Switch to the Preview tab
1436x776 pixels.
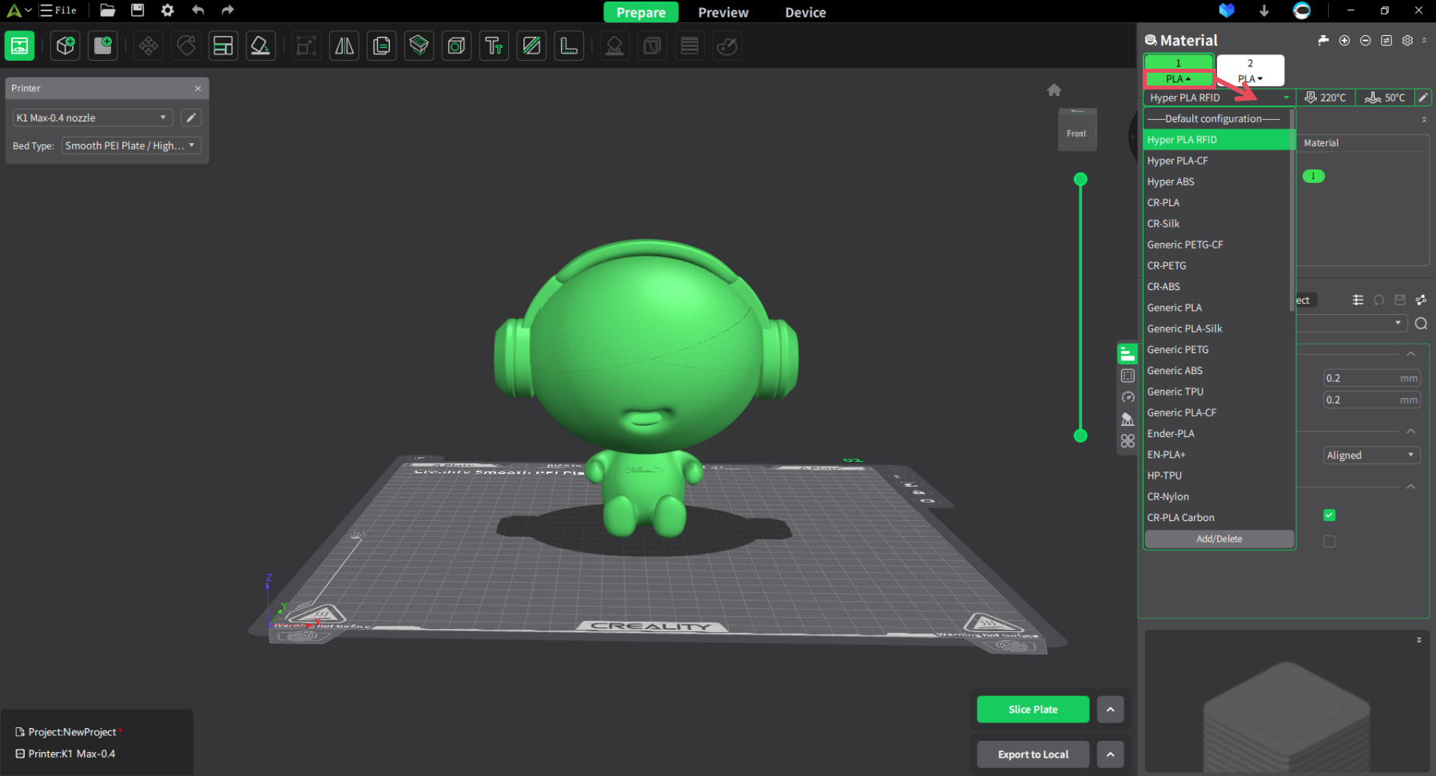pyautogui.click(x=722, y=12)
